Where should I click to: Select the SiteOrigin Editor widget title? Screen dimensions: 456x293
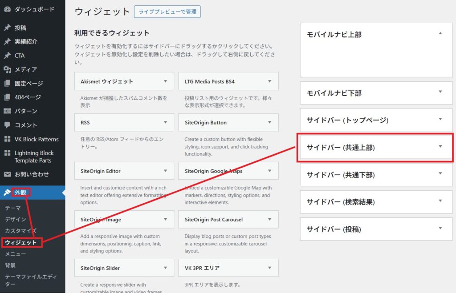pyautogui.click(x=101, y=171)
